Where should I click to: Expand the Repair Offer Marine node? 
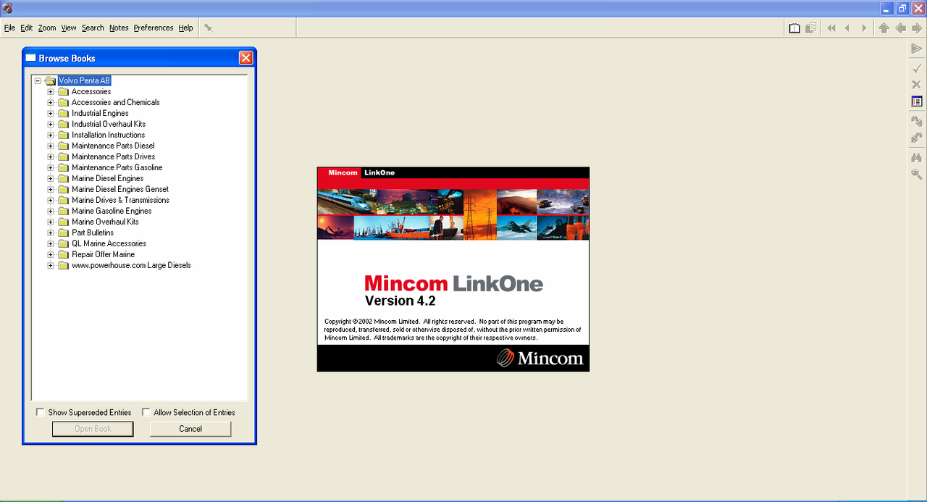[51, 255]
